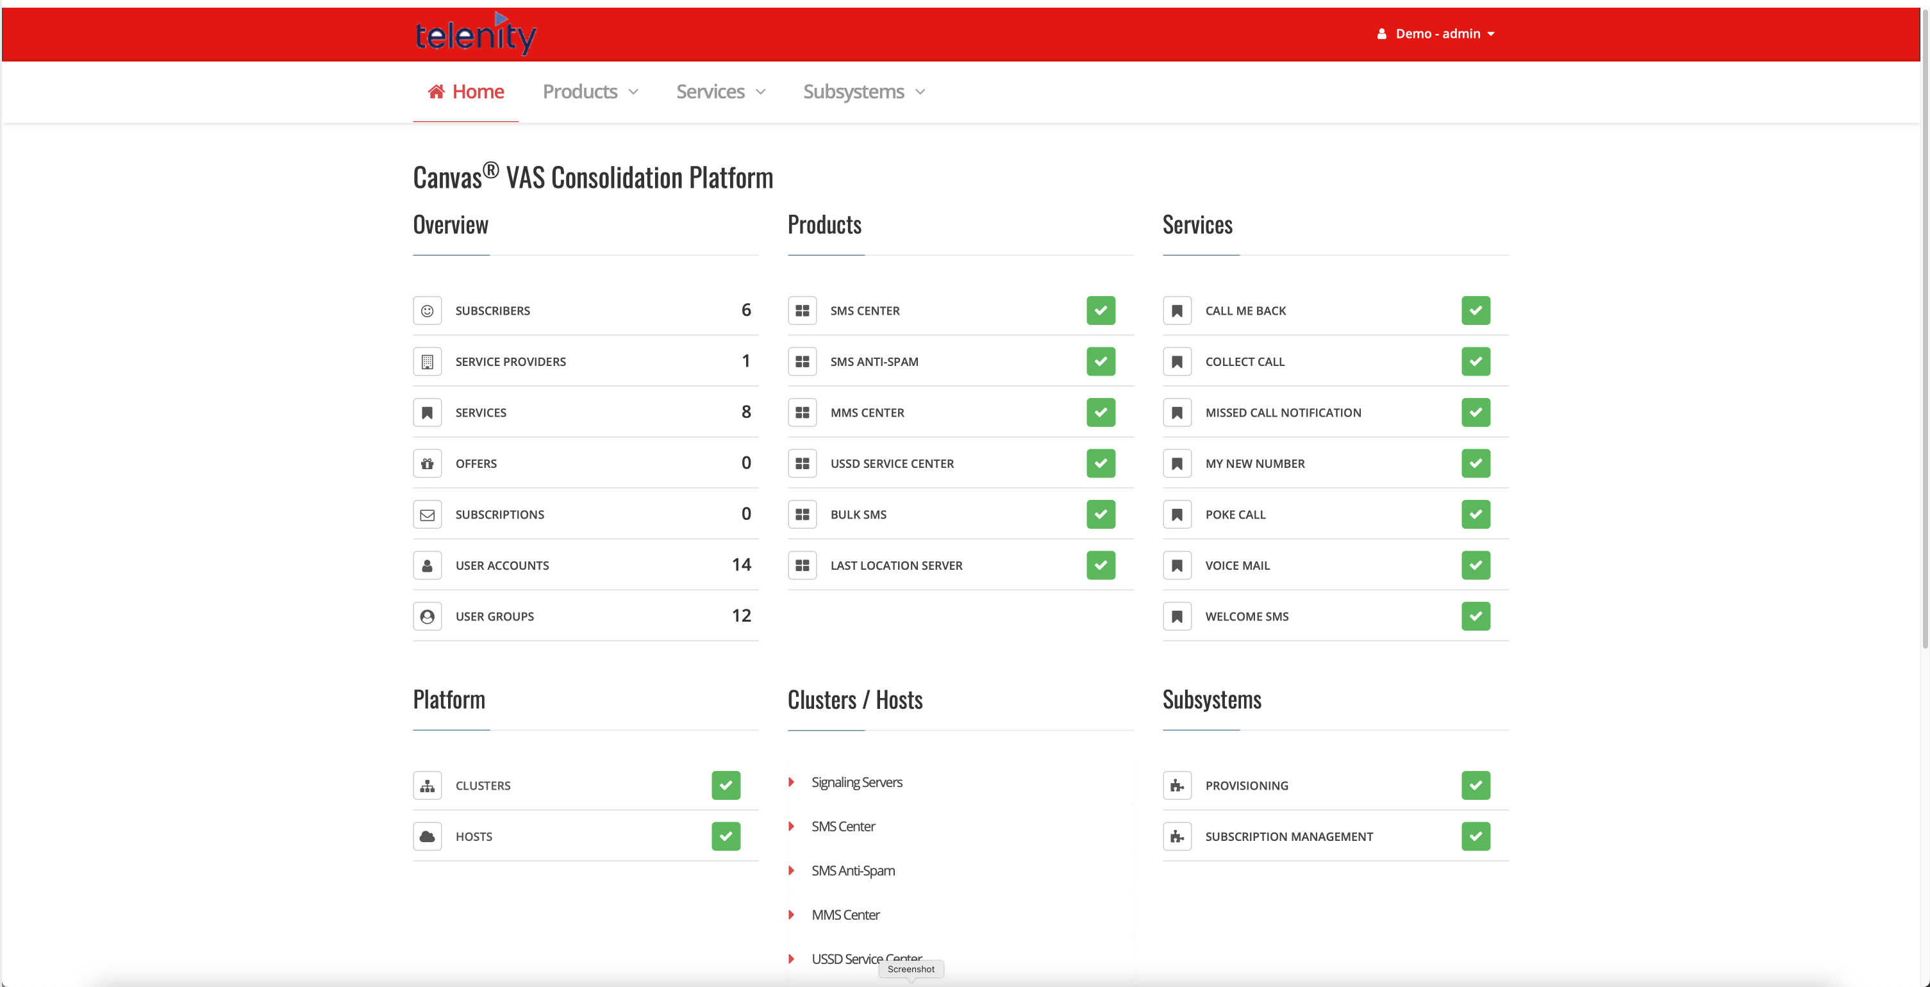Click the green check for Welcome SMS
1930x987 pixels.
(x=1475, y=617)
